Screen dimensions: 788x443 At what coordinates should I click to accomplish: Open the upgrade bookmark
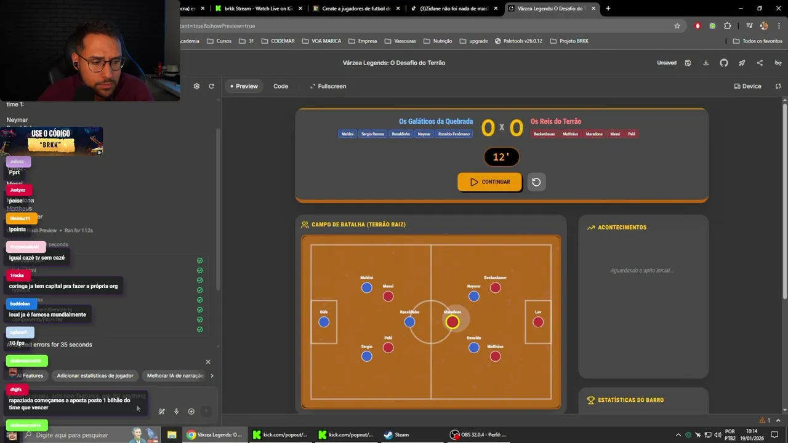tap(473, 41)
